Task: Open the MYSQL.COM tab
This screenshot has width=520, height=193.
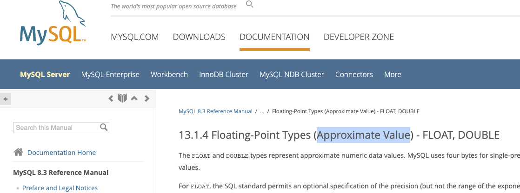Action: pyautogui.click(x=134, y=37)
